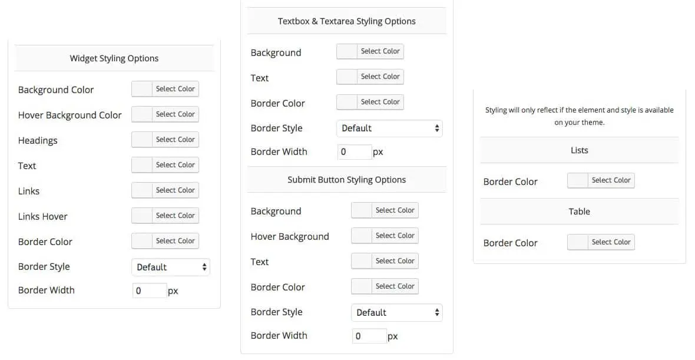Image resolution: width=695 pixels, height=360 pixels.
Task: Open Textbox & Textarea Border Style dropdown
Action: click(389, 128)
